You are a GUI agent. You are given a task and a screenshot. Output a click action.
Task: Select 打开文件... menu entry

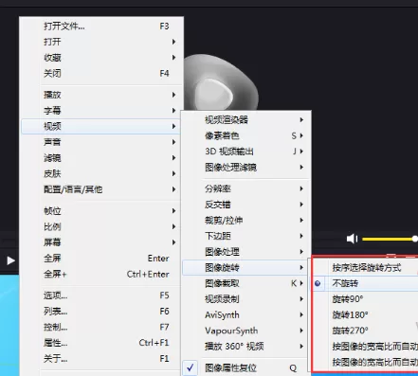coord(102,27)
